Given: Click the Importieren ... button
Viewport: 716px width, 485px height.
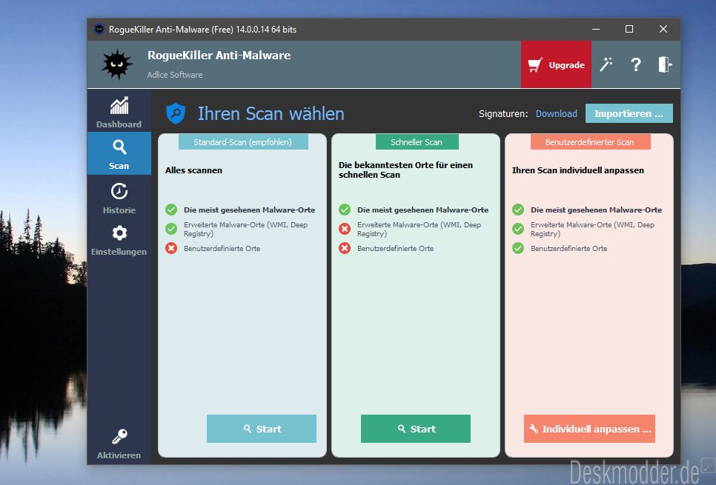Looking at the screenshot, I should (629, 113).
